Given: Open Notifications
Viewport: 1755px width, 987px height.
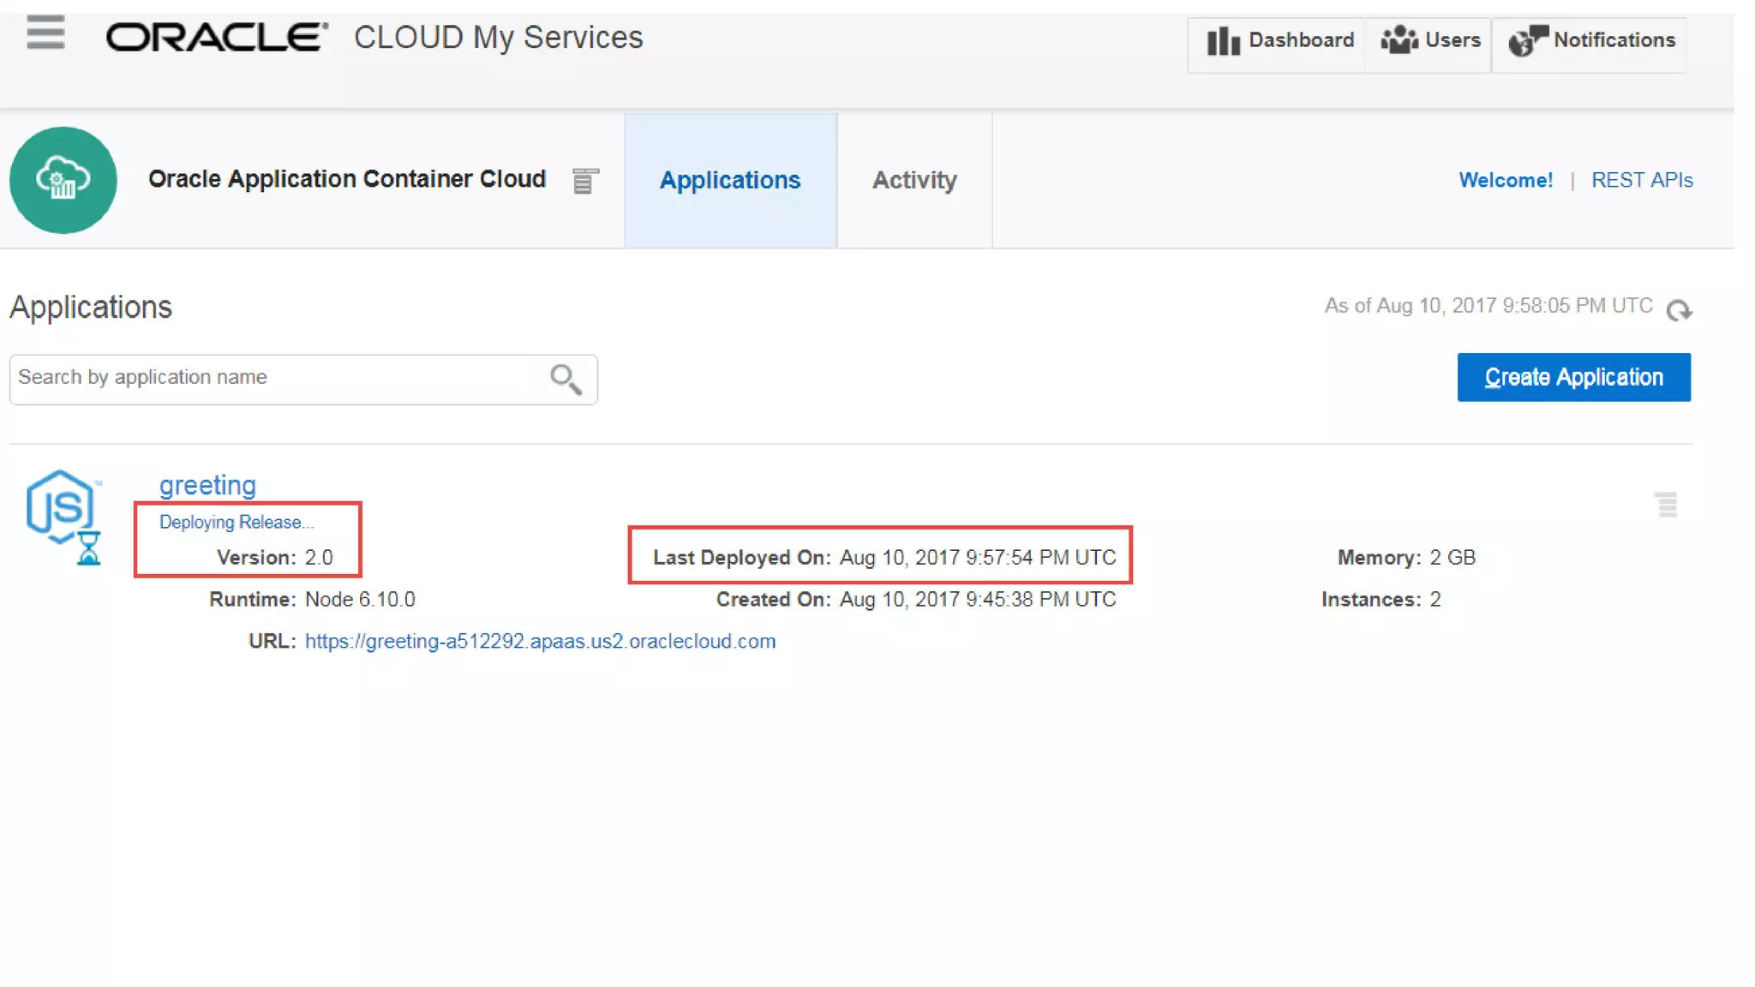Looking at the screenshot, I should [x=1592, y=40].
